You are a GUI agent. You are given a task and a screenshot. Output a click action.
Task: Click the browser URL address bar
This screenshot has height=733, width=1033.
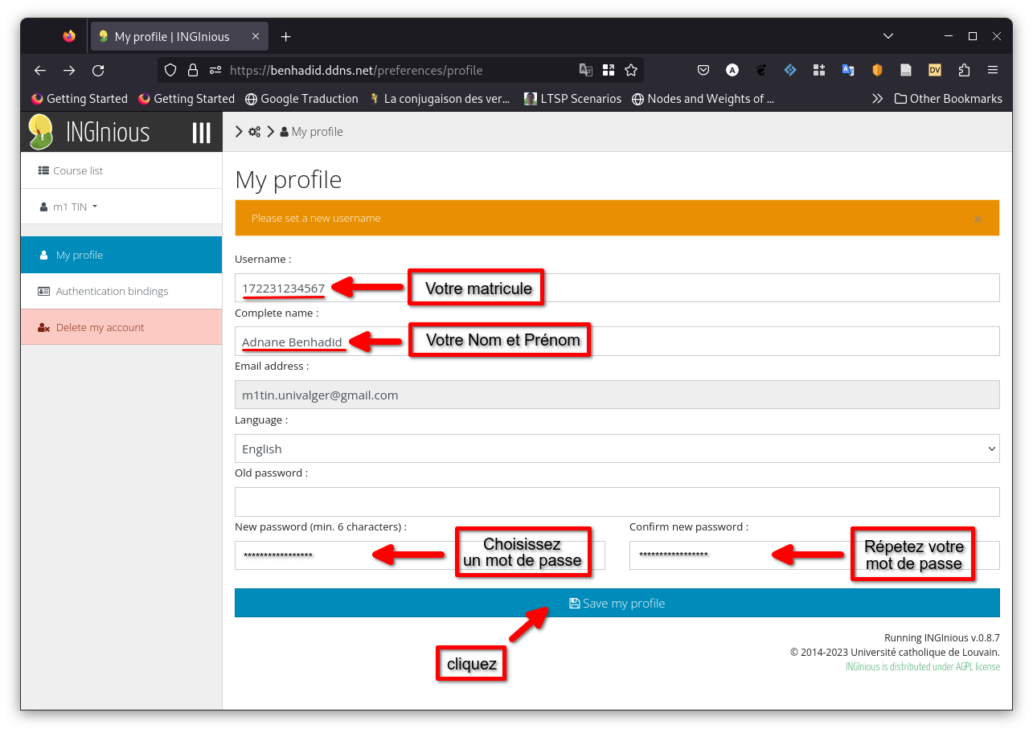click(x=402, y=71)
